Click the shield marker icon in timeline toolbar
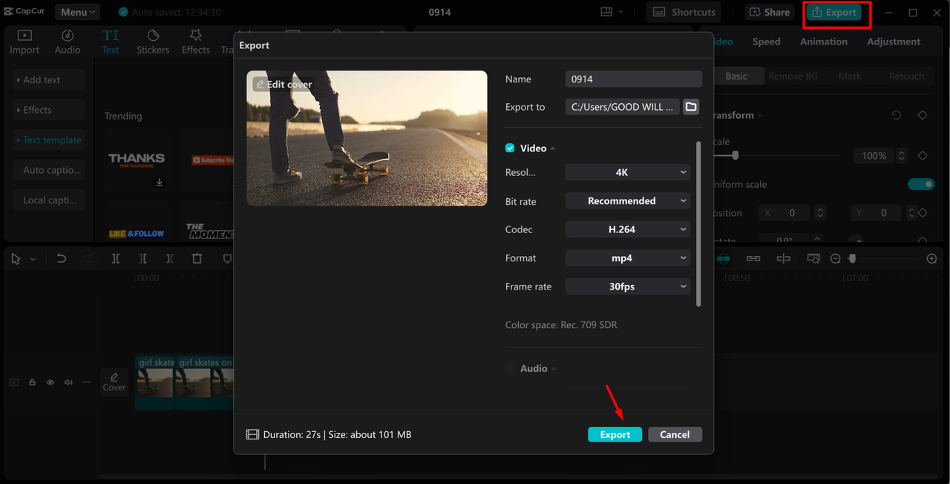The height and width of the screenshot is (484, 950). (x=227, y=258)
